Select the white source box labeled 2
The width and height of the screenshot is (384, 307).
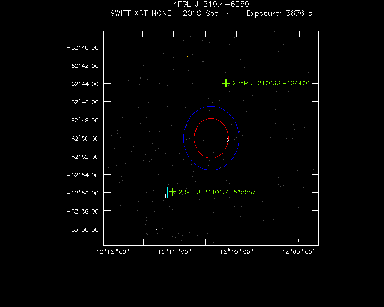click(x=237, y=135)
